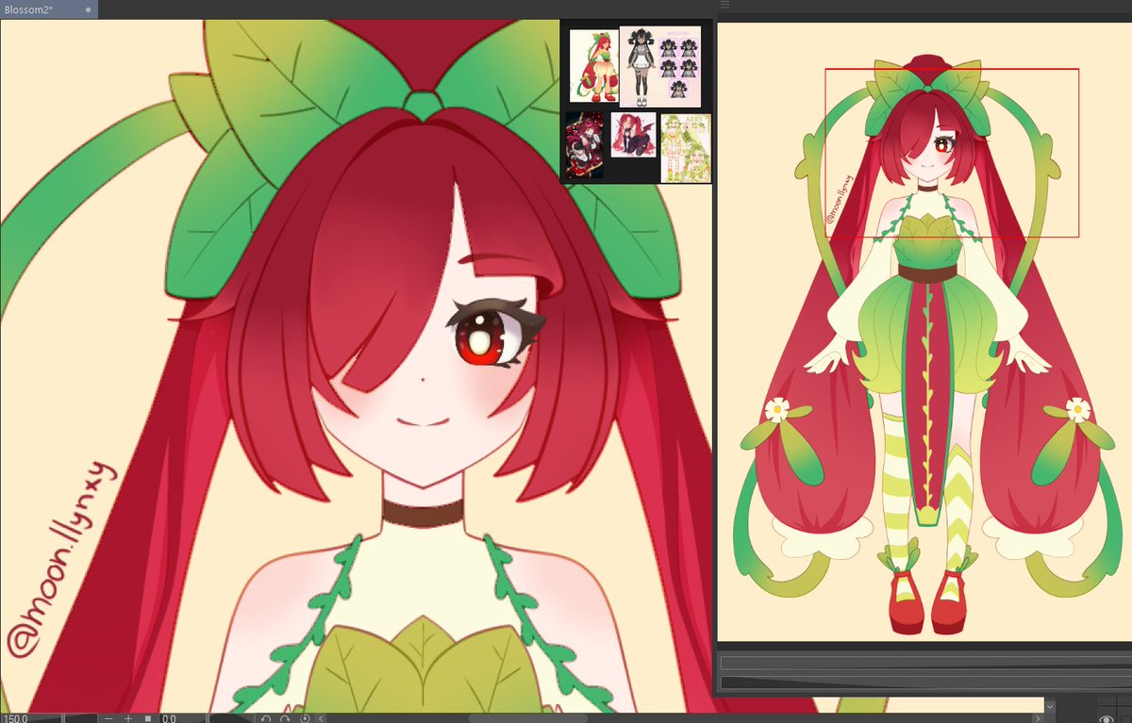The width and height of the screenshot is (1132, 723).
Task: Select the 0.0 rotation angle field
Action: [x=182, y=718]
